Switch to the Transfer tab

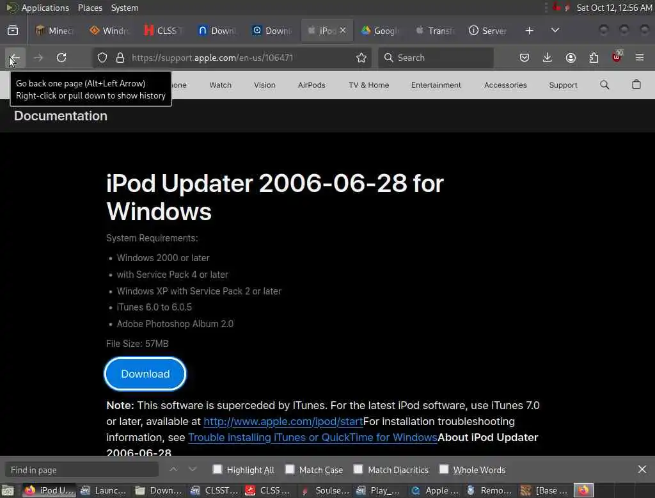(435, 31)
